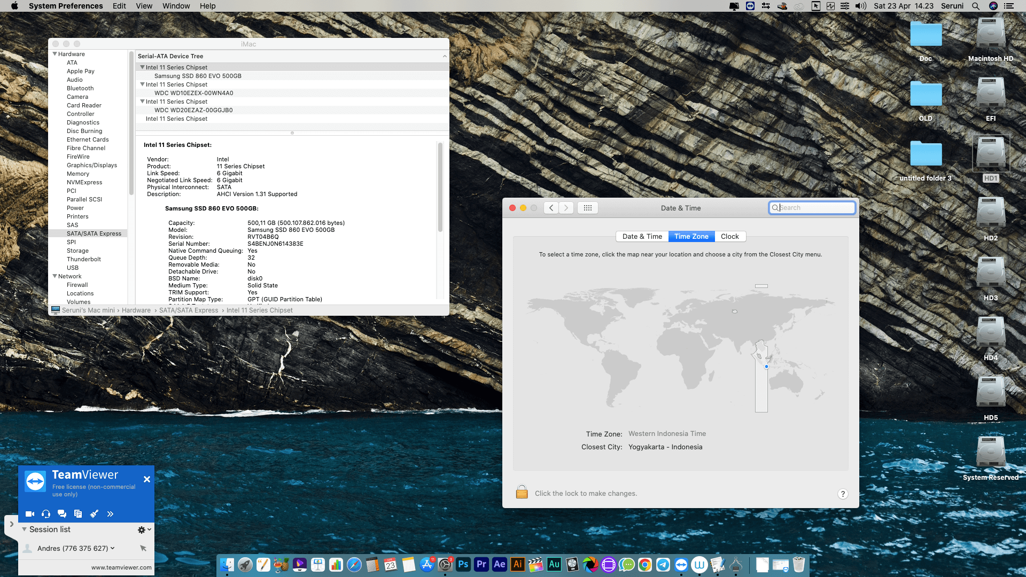This screenshot has height=577, width=1026.
Task: Open the View menu
Action: pos(144,6)
